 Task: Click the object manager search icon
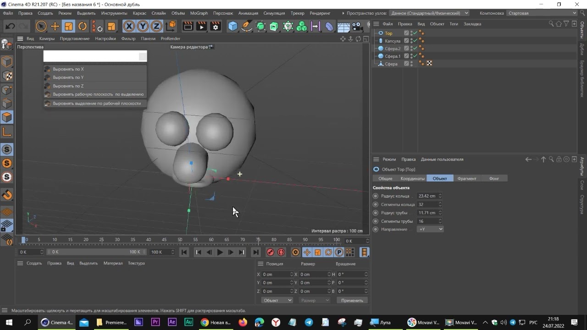[x=551, y=24]
